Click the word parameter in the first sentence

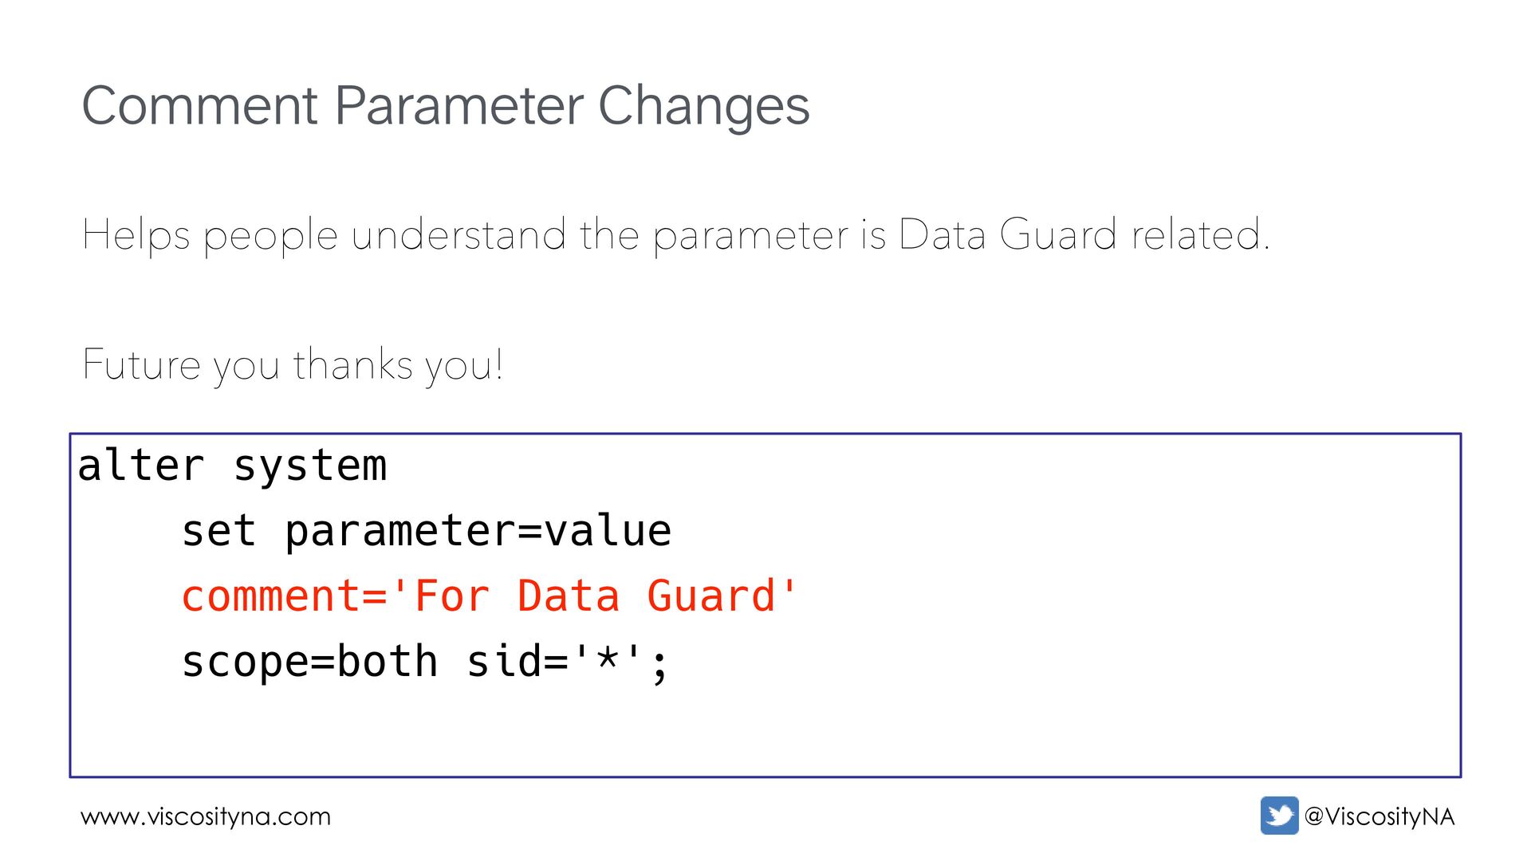750,235
